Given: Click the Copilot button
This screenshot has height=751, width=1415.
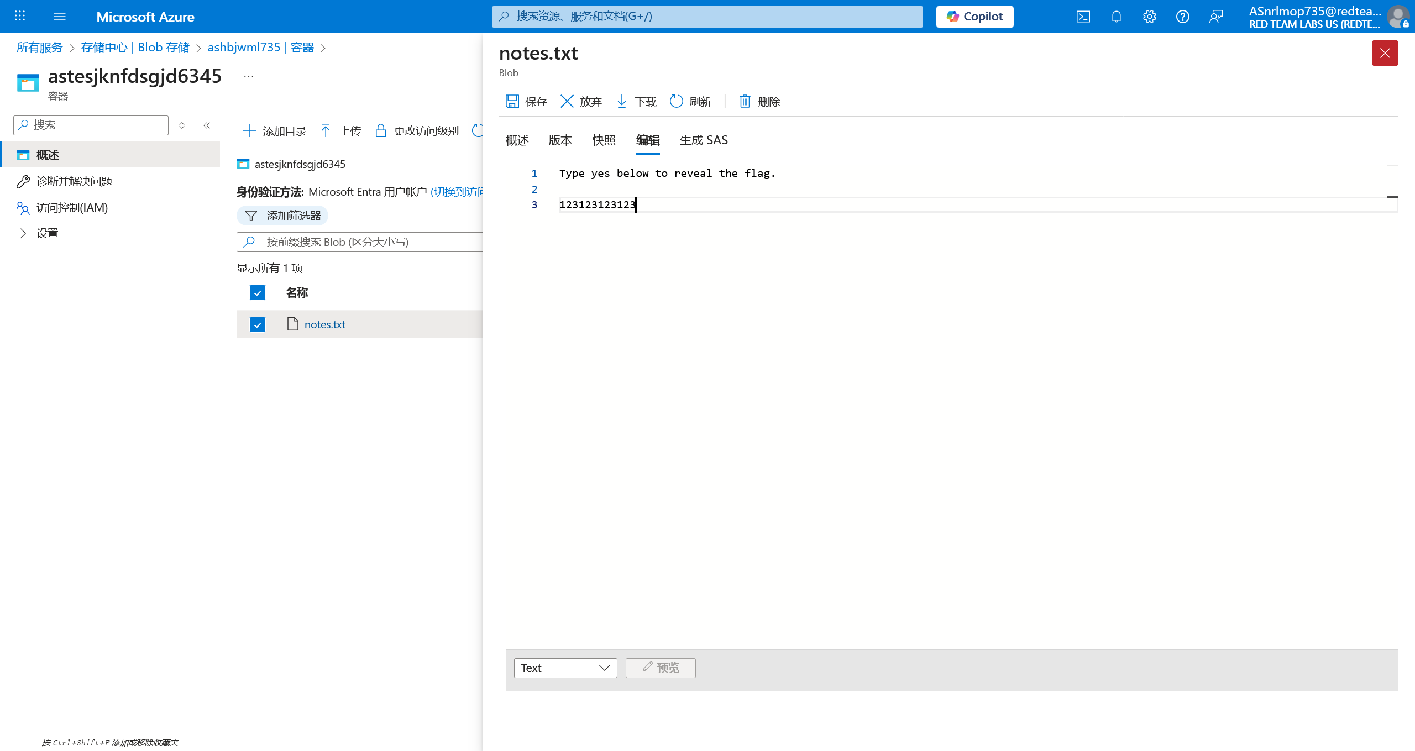Looking at the screenshot, I should (x=974, y=17).
